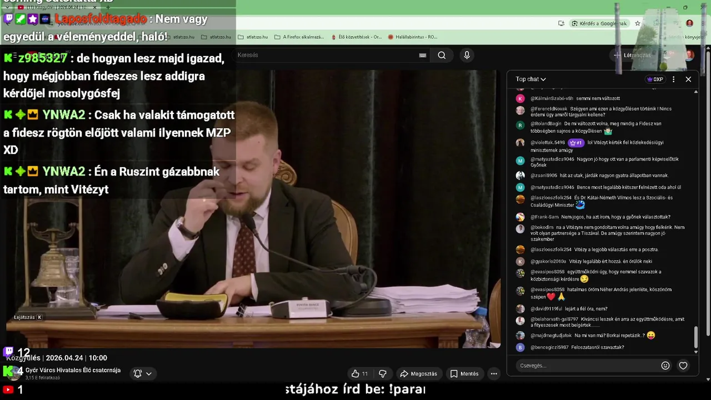Click the YouTube search magnifier button
Image resolution: width=711 pixels, height=400 pixels.
click(x=442, y=55)
